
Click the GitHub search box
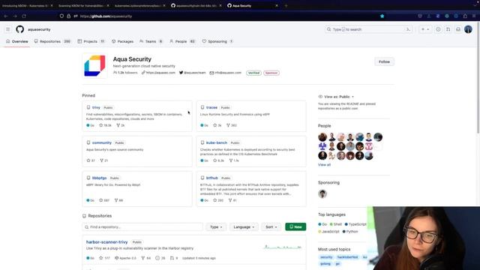tap(368, 29)
